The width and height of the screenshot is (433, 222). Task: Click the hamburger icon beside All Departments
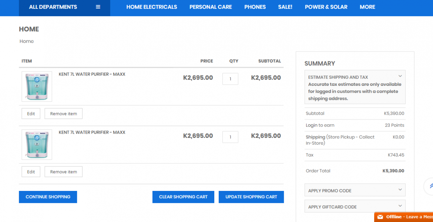pos(98,7)
